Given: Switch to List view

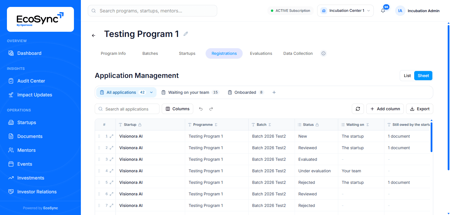Looking at the screenshot, I should pos(407,76).
